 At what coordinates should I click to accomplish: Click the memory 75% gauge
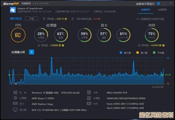[152, 35]
